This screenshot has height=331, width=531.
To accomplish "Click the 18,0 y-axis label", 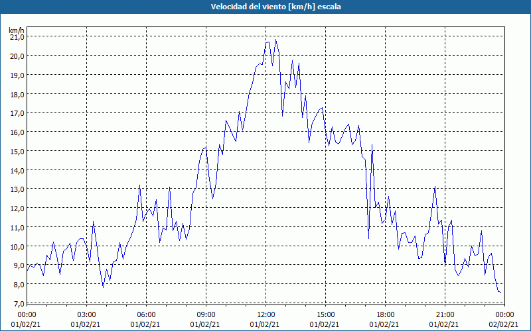I will tap(17, 94).
